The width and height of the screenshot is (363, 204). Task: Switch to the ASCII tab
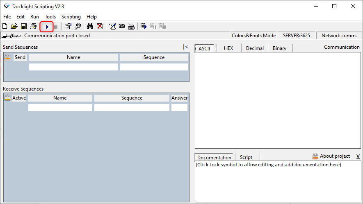[x=204, y=48]
